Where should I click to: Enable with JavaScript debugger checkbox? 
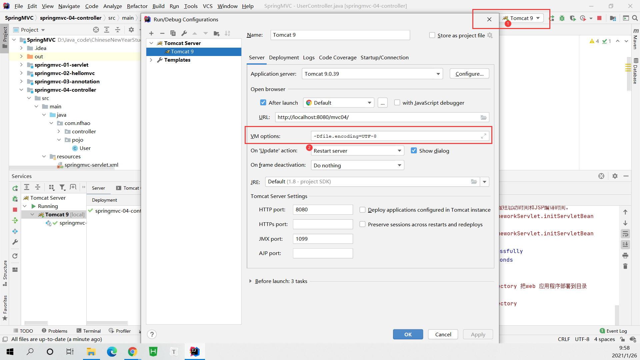[397, 103]
